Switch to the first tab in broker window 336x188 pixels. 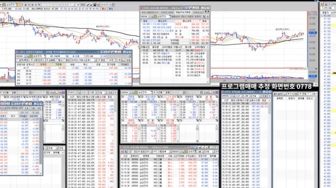[x=150, y=13]
